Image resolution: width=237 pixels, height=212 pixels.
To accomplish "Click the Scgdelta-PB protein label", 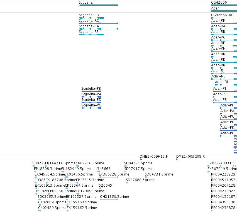I will pos(91,89).
